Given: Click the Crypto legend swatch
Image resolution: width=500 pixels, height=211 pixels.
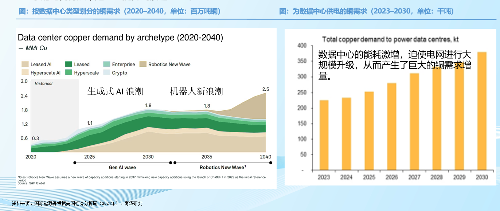Looking at the screenshot, I should 106,73.
